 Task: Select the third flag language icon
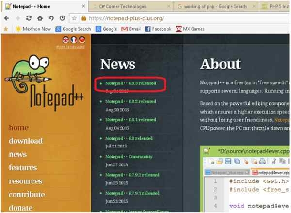tap(82, 40)
